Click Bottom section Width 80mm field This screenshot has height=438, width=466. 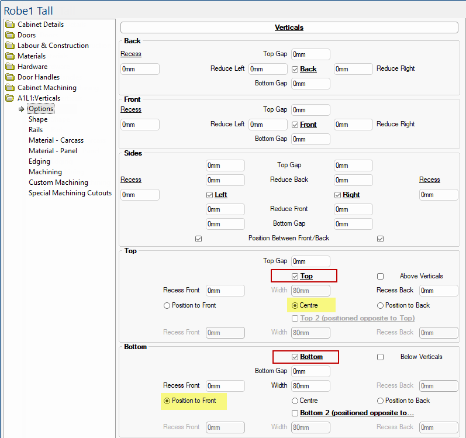point(310,386)
